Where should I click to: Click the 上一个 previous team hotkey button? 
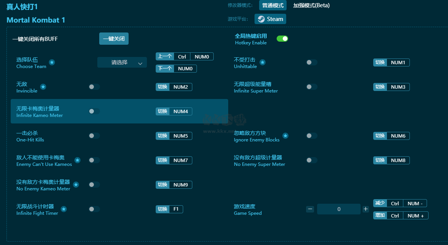(185, 57)
